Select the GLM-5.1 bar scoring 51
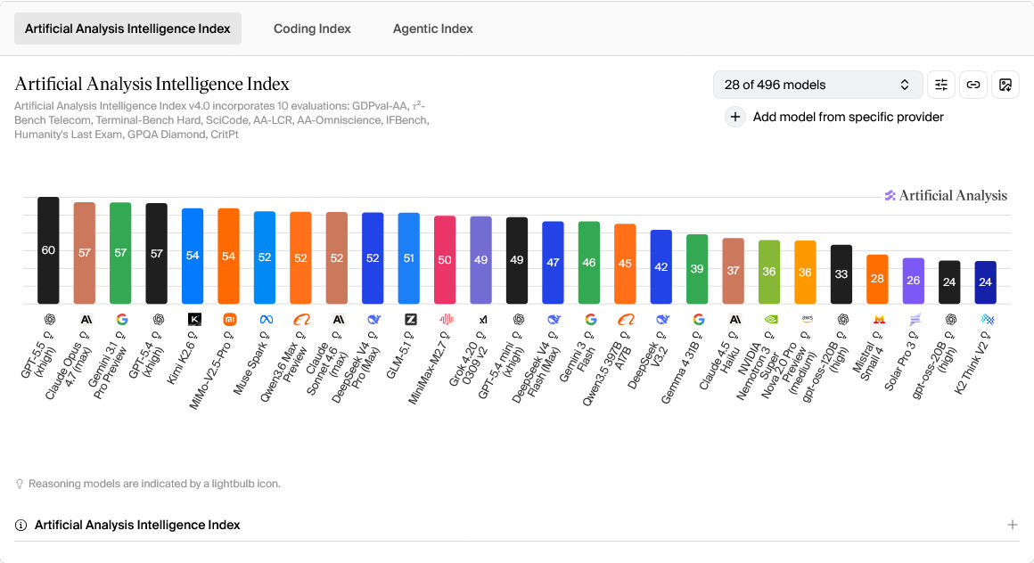Image resolution: width=1034 pixels, height=563 pixels. pyautogui.click(x=409, y=258)
